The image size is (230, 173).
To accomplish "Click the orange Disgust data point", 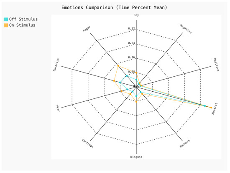I will click(136, 102).
